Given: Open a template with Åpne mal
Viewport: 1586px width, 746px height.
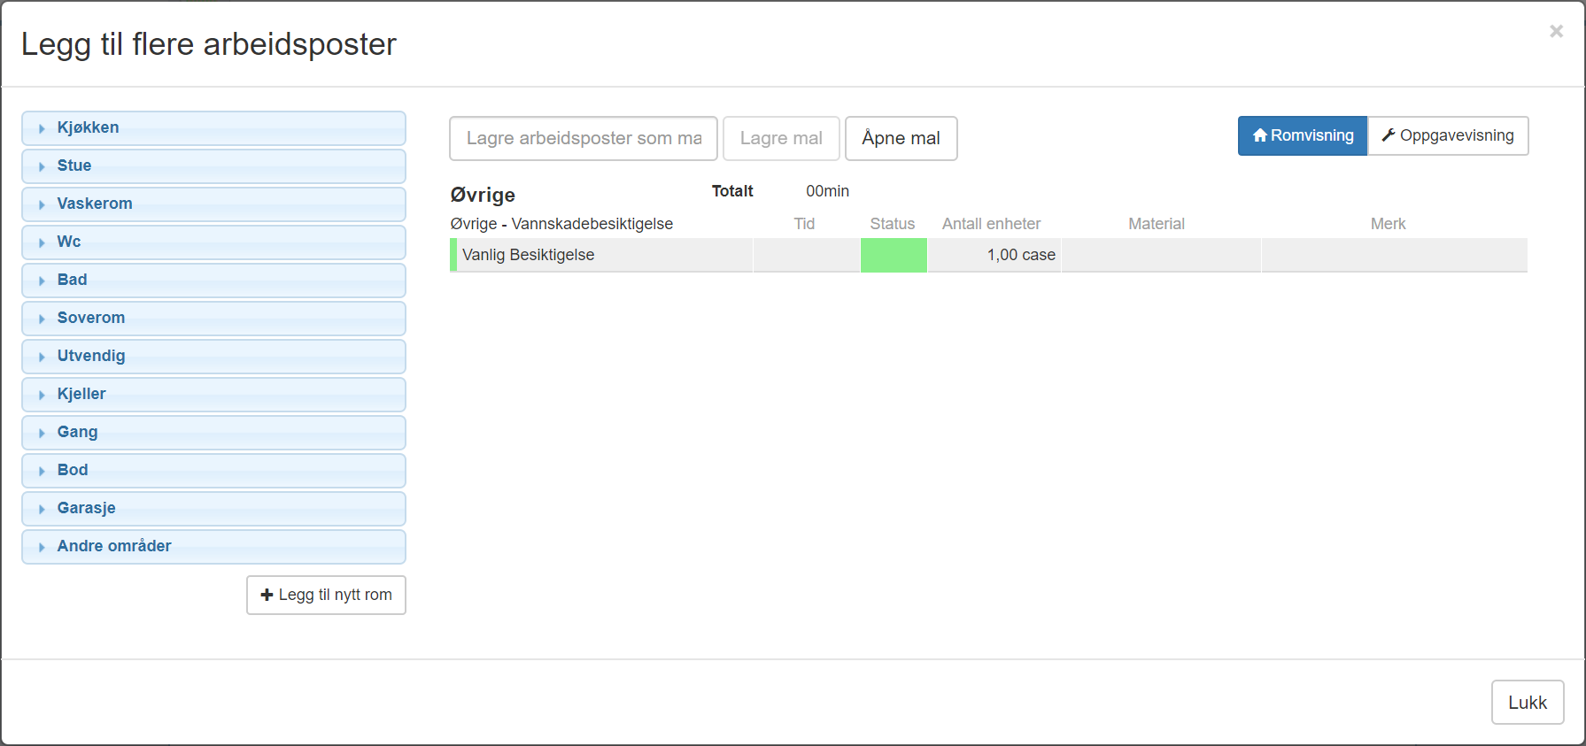Looking at the screenshot, I should (901, 139).
